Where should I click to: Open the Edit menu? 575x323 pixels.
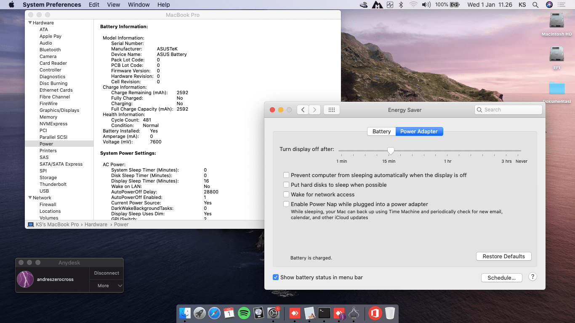(x=94, y=5)
